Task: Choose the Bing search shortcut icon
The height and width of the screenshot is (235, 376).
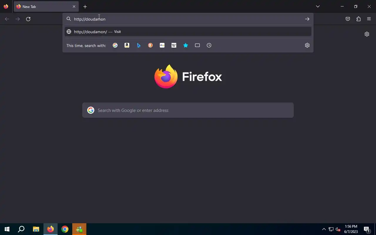Action: 139,45
